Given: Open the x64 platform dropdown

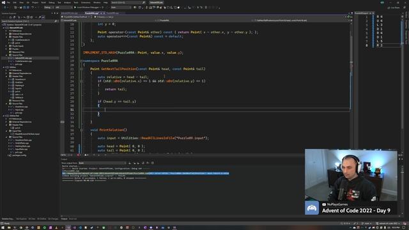Looking at the screenshot, I should (x=64, y=7).
